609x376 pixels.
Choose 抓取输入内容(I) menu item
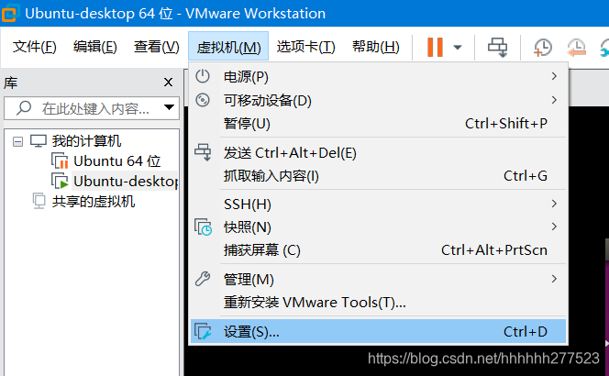click(378, 176)
